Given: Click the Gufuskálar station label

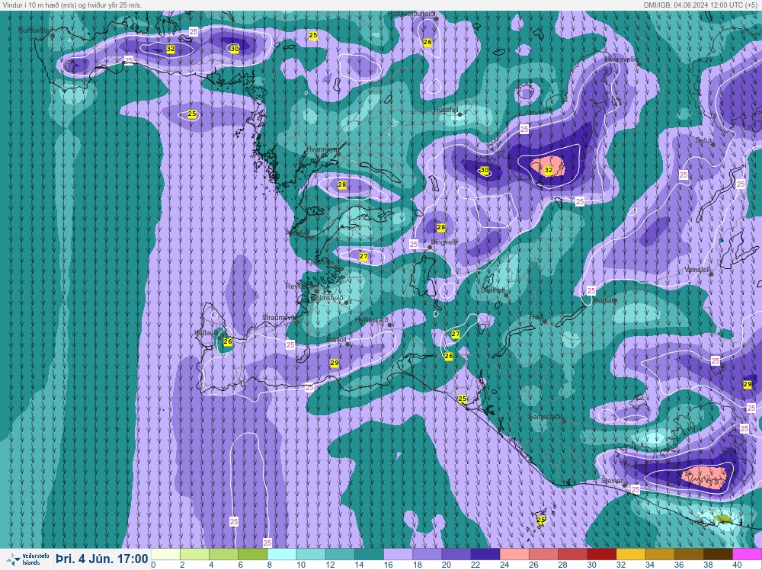Looking at the screenshot, I should click(x=34, y=30).
